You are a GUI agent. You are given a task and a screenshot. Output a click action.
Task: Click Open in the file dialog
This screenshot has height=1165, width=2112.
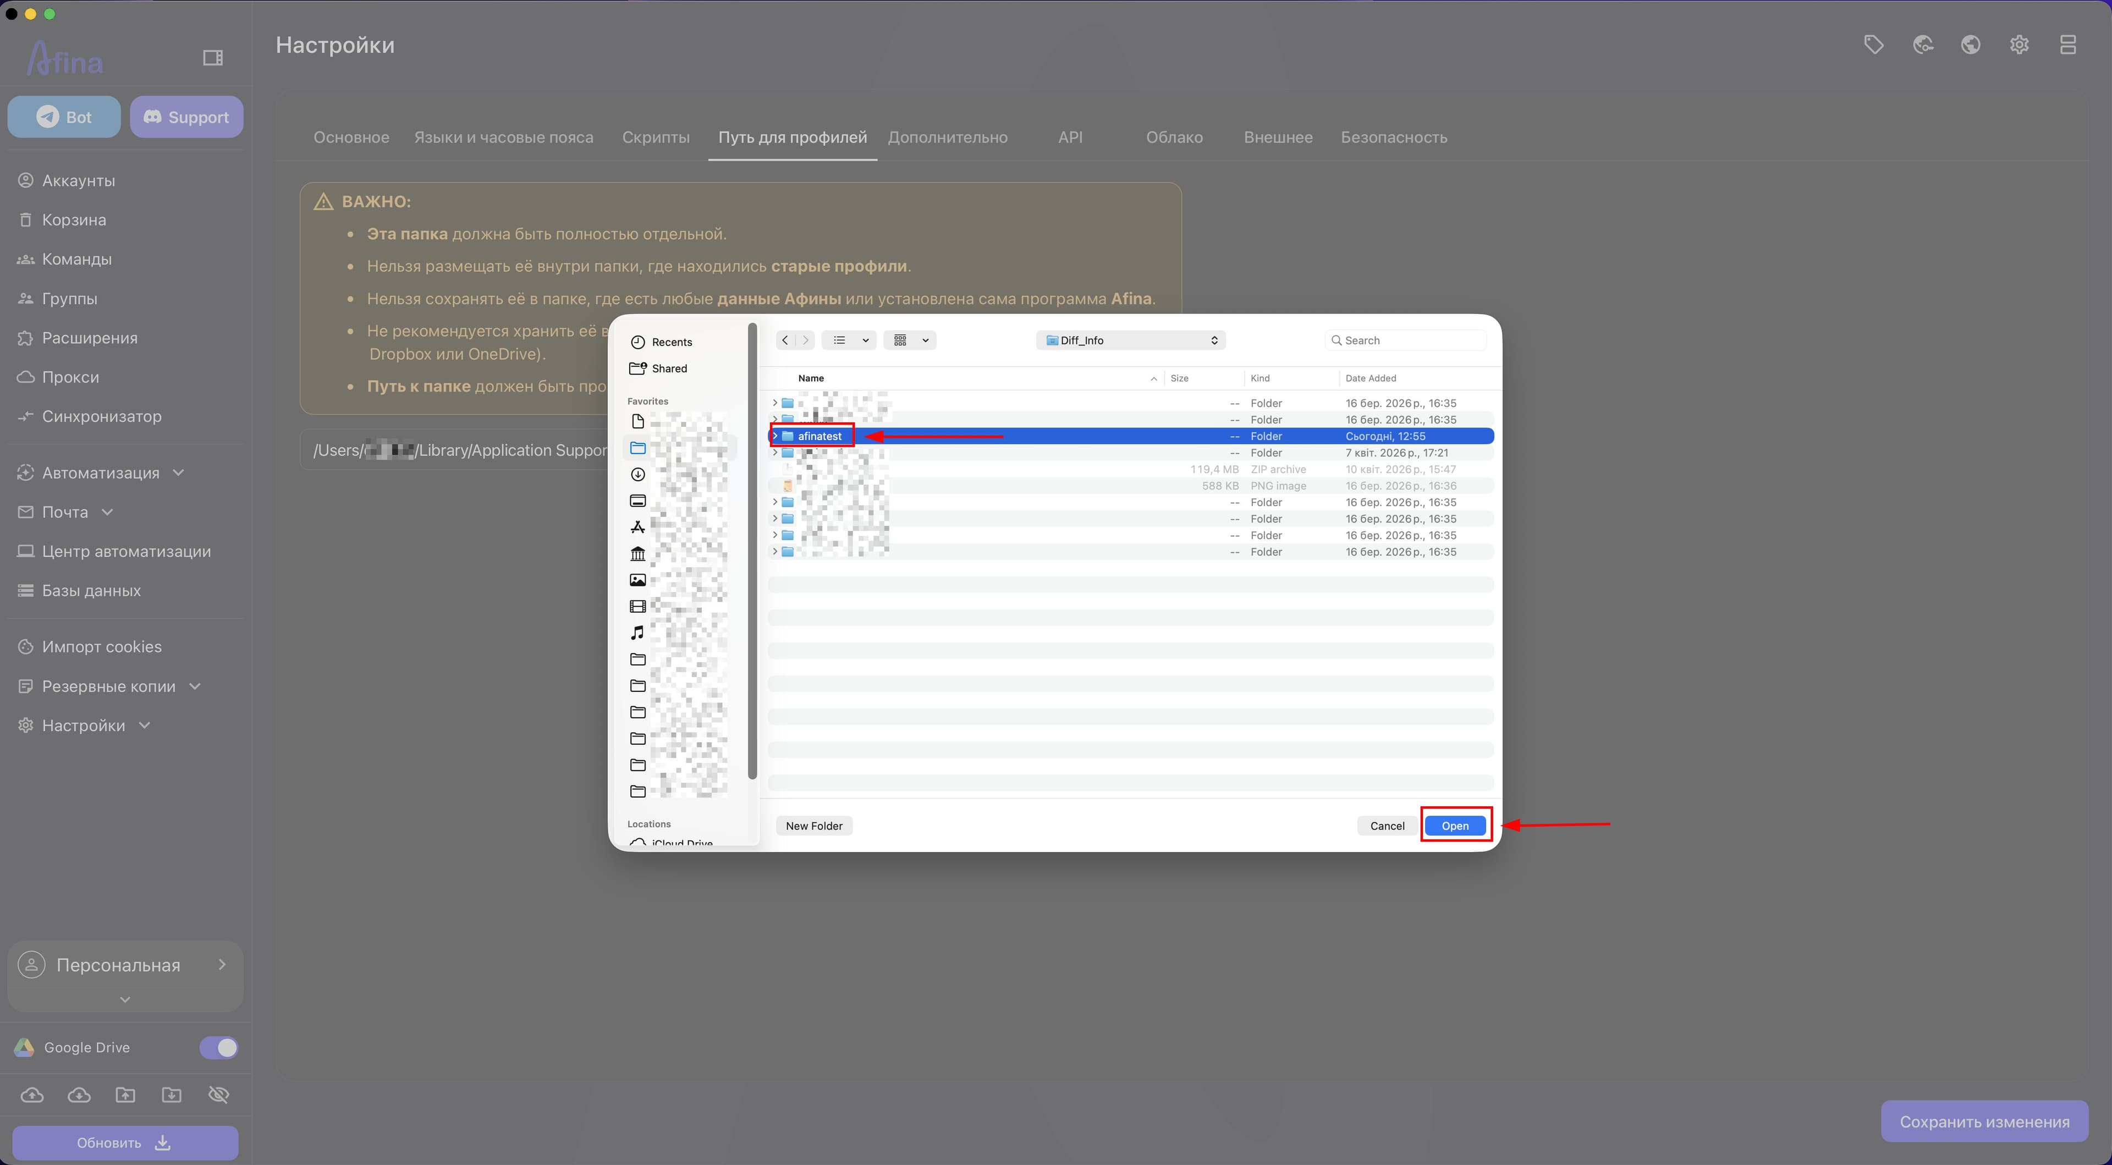coord(1454,826)
